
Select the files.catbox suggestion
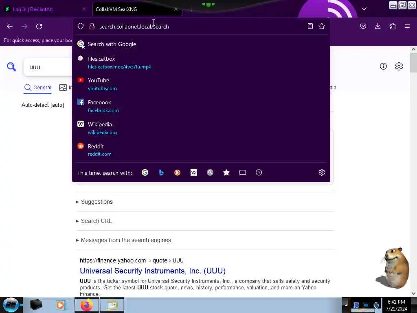201,62
